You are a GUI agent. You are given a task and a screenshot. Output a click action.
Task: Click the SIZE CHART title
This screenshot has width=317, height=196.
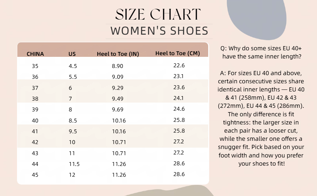158,14
